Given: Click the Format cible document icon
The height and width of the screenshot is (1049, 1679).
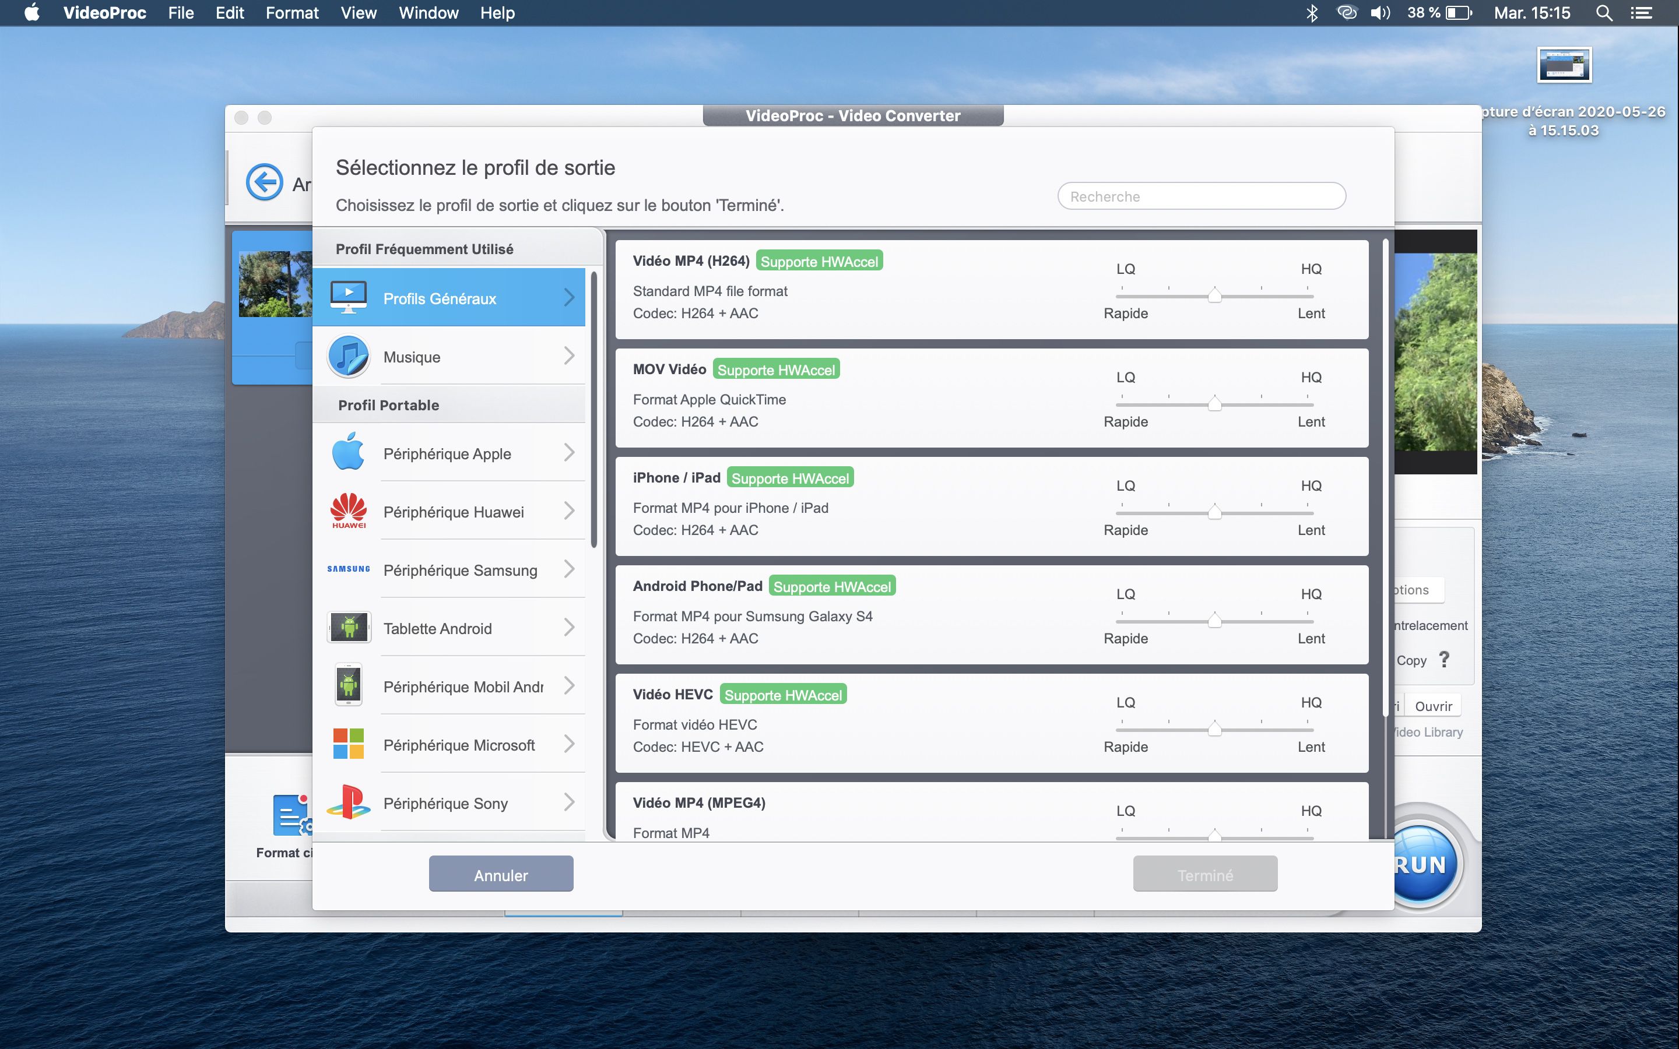Looking at the screenshot, I should pos(292,816).
